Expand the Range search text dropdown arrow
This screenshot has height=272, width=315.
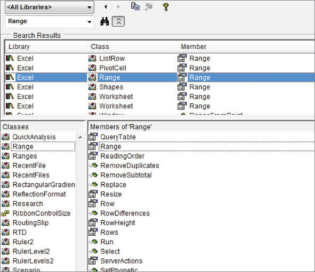pyautogui.click(x=90, y=22)
